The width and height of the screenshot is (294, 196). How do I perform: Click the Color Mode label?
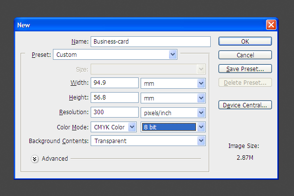click(x=73, y=127)
